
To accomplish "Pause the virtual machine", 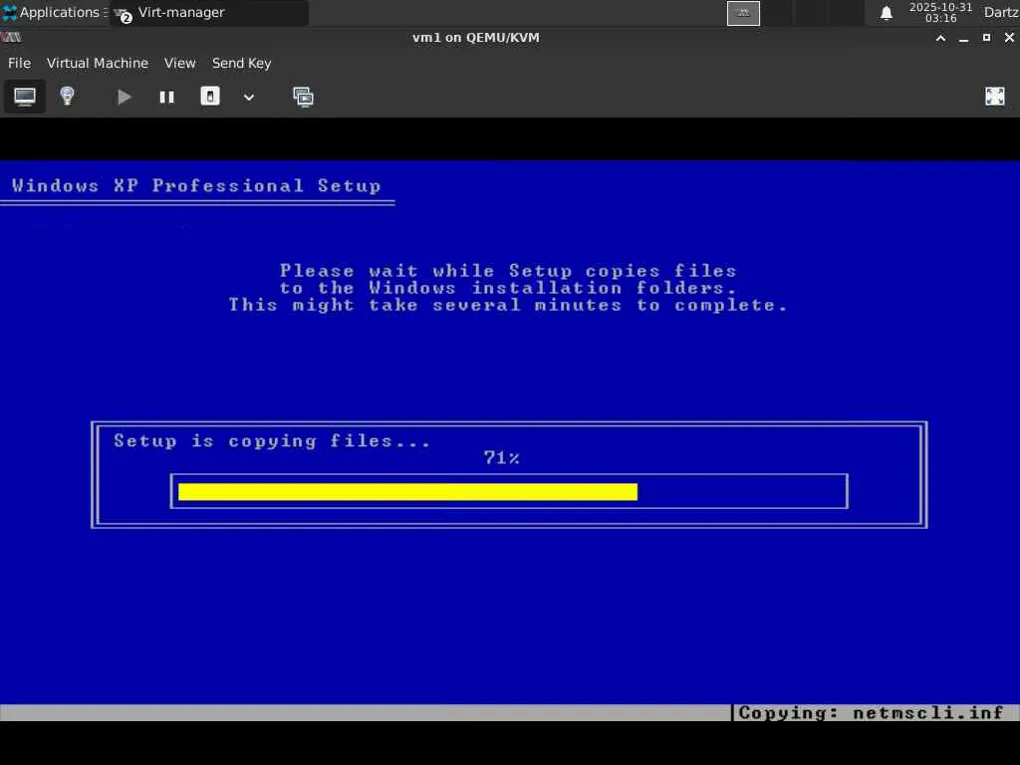I will 167,98.
